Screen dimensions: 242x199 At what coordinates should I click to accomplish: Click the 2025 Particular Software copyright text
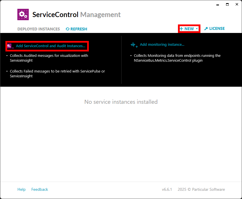[x=201, y=189]
